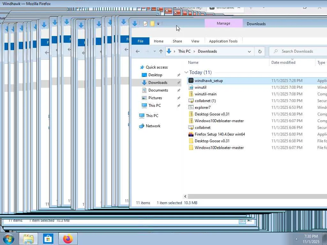The width and height of the screenshot is (327, 245).
Task: Click This PC in address breadcrumb
Action: tap(184, 51)
